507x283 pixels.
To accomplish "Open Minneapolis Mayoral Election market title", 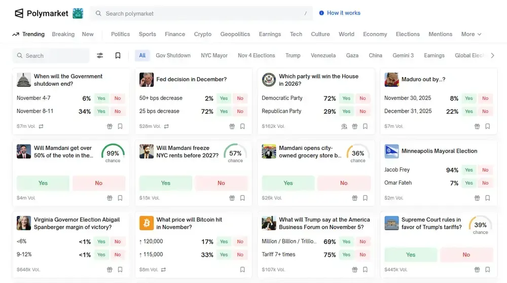I will click(x=439, y=151).
